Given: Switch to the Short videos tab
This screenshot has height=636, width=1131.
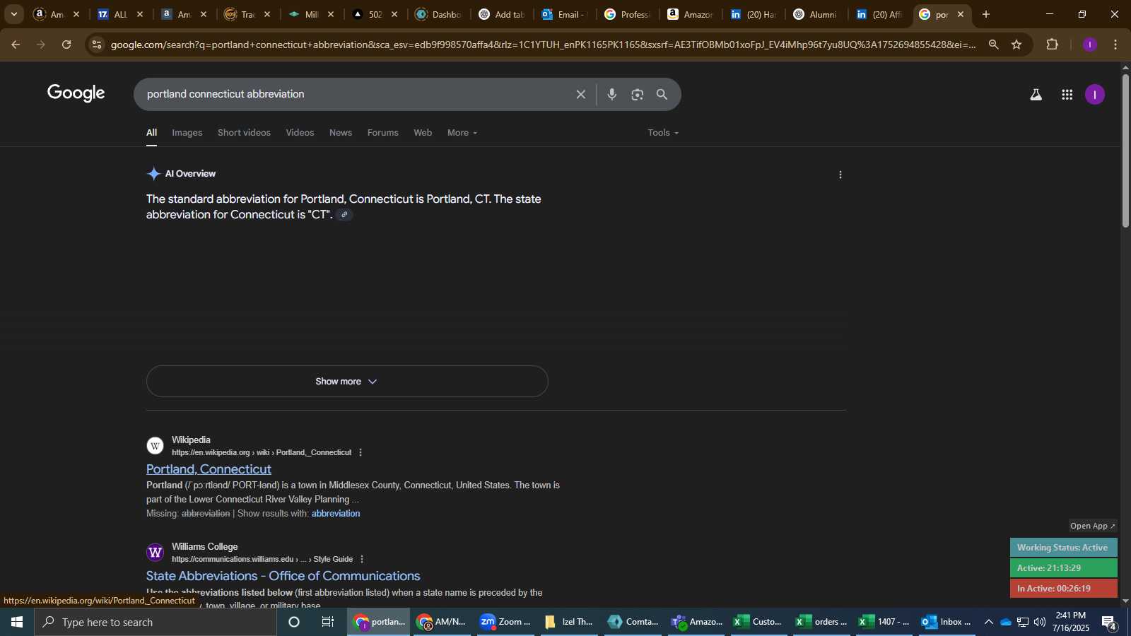Looking at the screenshot, I should [x=244, y=133].
